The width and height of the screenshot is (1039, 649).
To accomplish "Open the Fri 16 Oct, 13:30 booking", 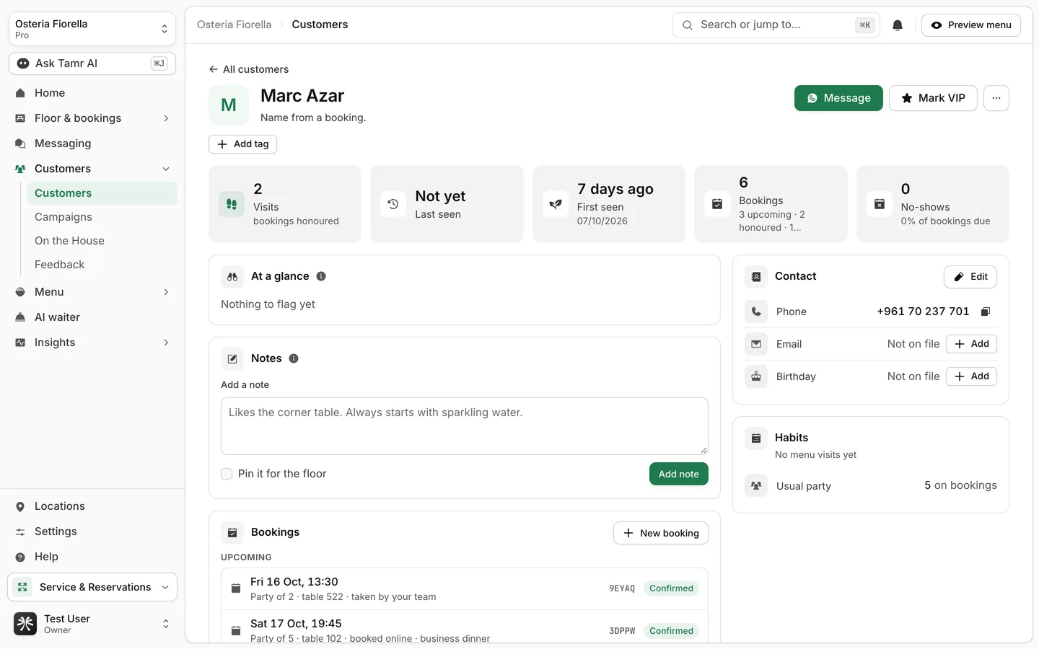I will [465, 588].
